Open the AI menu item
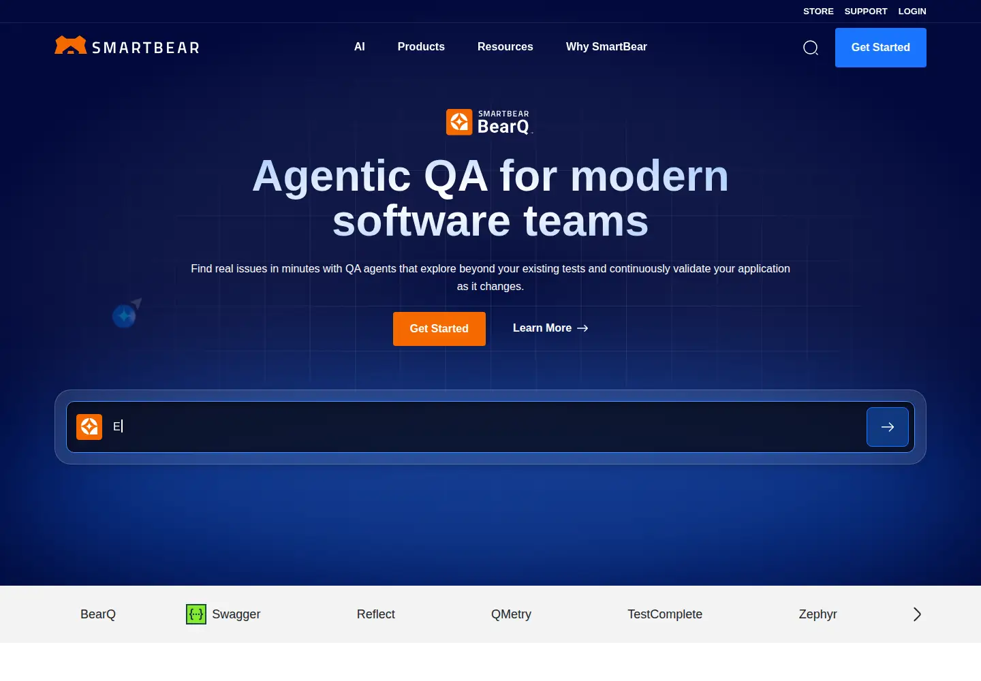The height and width of the screenshot is (681, 981). pos(360,47)
